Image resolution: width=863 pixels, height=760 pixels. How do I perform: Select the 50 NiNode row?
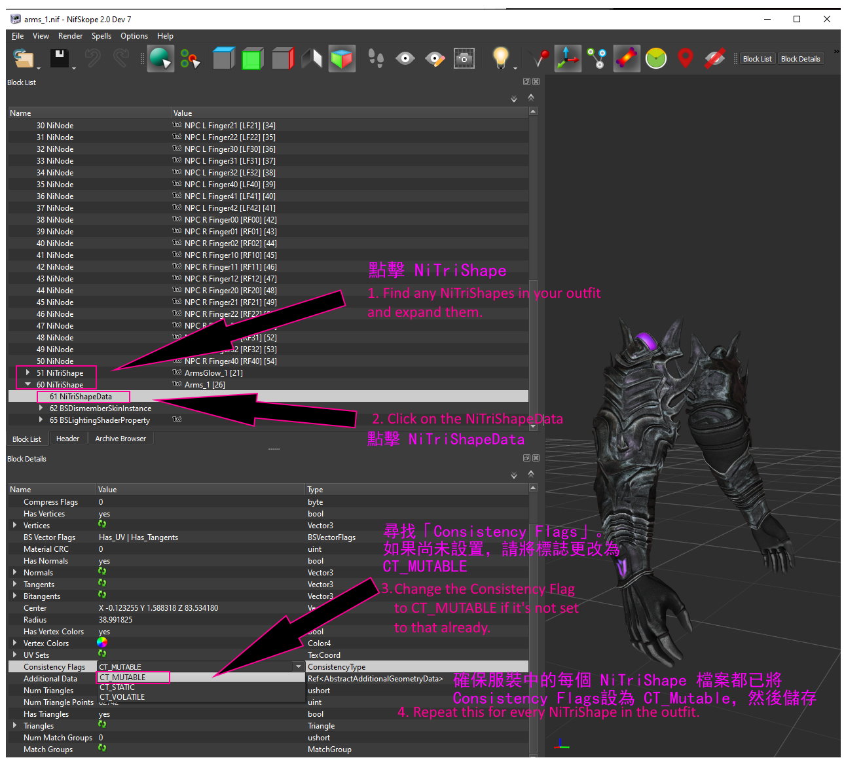tap(268, 361)
